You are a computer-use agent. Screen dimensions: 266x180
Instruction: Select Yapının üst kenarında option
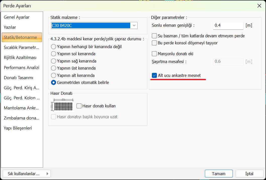point(54,68)
